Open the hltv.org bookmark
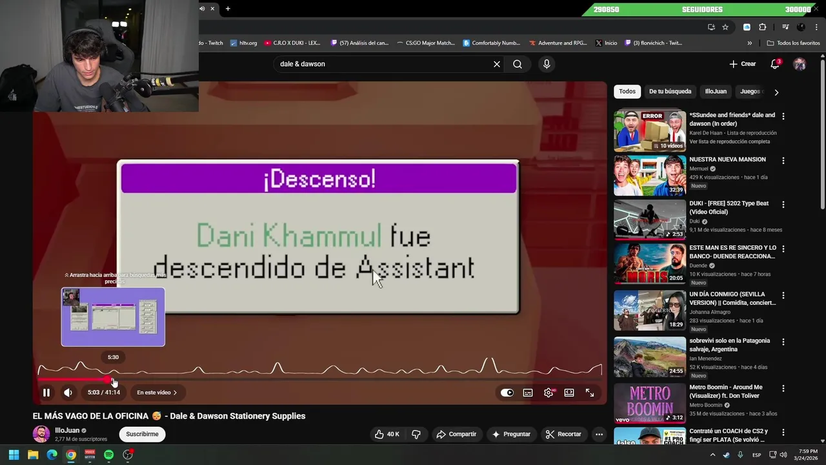 [244, 43]
